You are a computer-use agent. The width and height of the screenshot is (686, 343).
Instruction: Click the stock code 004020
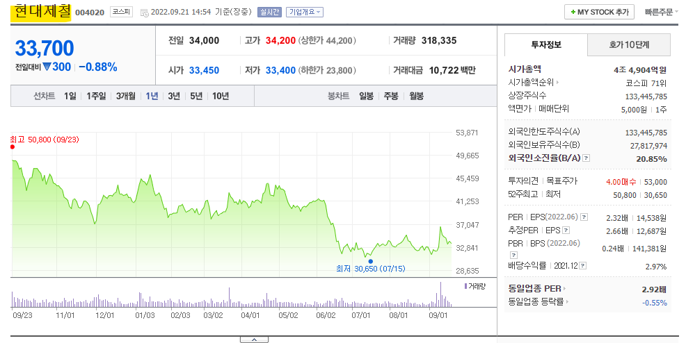(x=90, y=12)
